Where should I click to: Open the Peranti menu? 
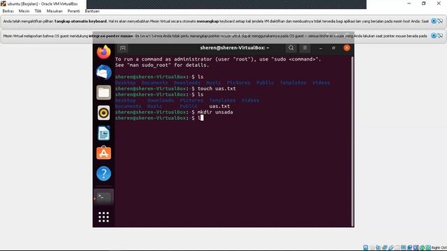(x=73, y=11)
